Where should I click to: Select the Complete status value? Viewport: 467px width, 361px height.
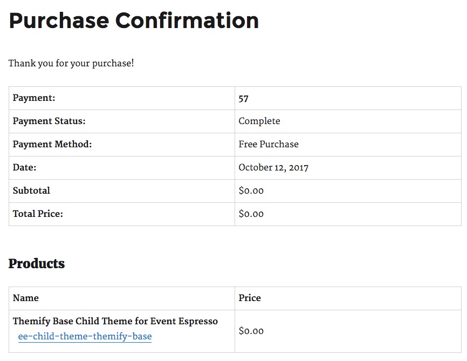pyautogui.click(x=259, y=121)
